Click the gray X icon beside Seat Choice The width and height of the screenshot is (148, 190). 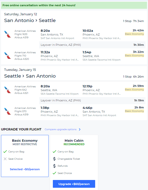(5, 159)
